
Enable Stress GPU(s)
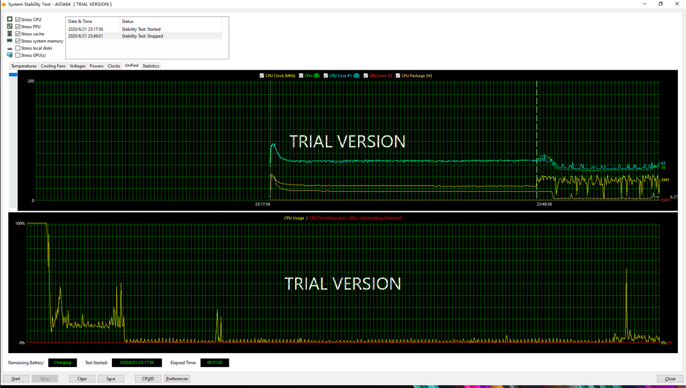18,55
